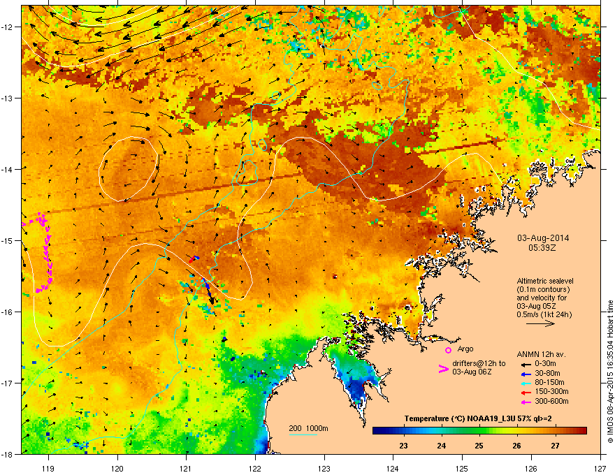Click the black 0-30m arrow legend icon
This screenshot has height=475, width=615.
(526, 364)
